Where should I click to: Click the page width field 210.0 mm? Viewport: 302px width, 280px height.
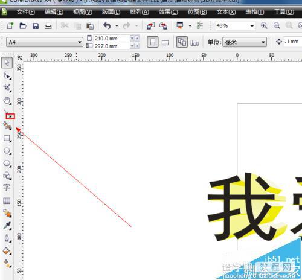(x=111, y=38)
